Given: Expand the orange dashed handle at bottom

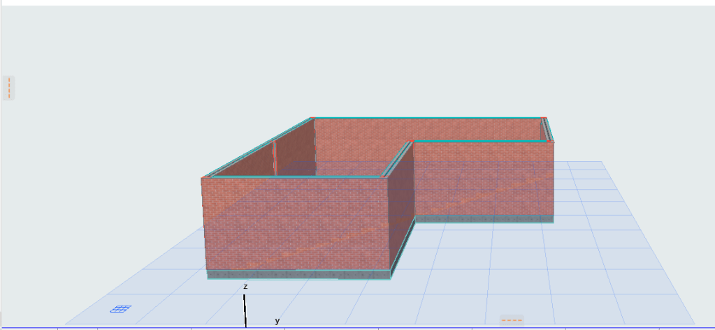Looking at the screenshot, I should tap(512, 320).
